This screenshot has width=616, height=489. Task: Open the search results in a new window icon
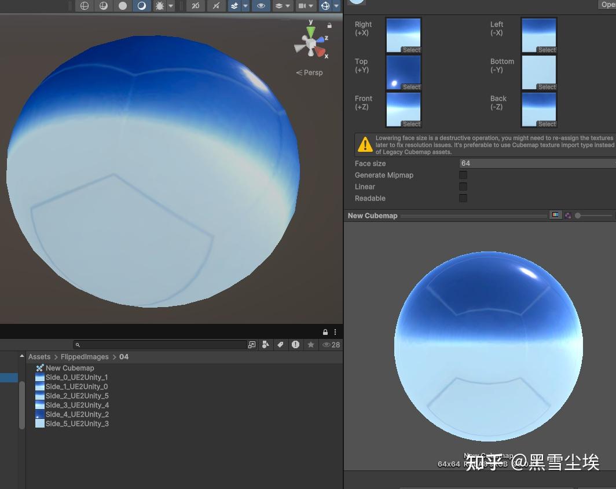tap(252, 345)
